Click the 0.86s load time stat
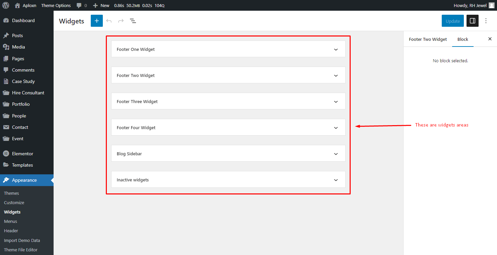This screenshot has width=497, height=255. (x=119, y=5)
